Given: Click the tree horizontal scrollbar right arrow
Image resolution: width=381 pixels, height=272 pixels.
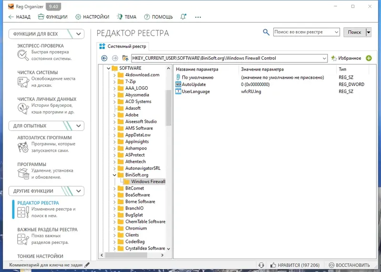Looking at the screenshot, I should 162,255.
